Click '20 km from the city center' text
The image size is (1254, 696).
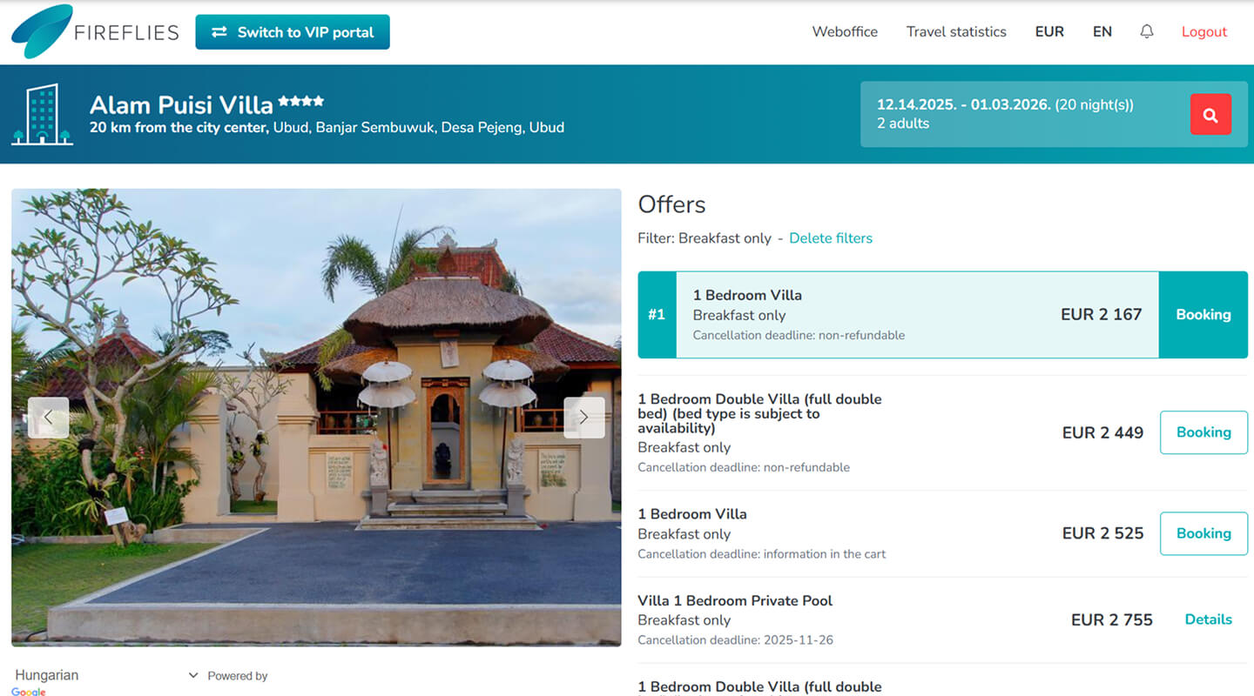[179, 128]
